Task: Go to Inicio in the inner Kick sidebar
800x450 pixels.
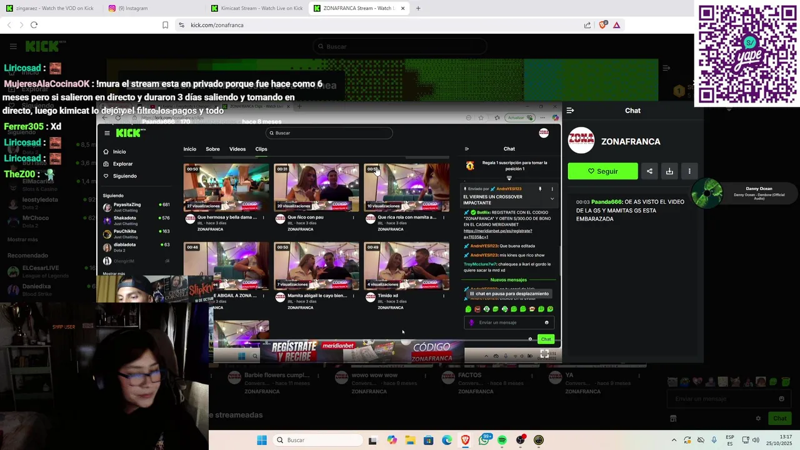Action: pos(119,152)
